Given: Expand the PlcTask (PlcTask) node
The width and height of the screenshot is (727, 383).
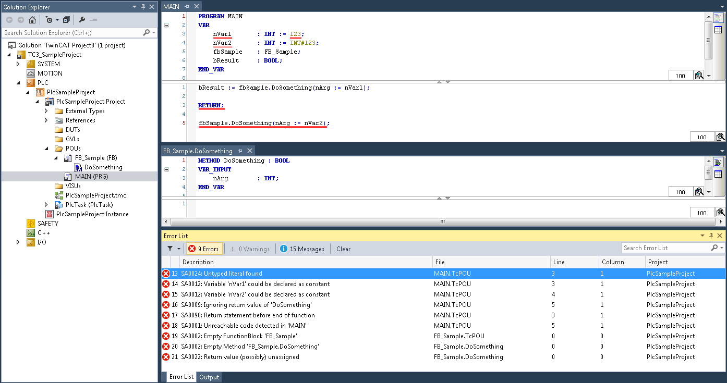Looking at the screenshot, I should coord(46,205).
